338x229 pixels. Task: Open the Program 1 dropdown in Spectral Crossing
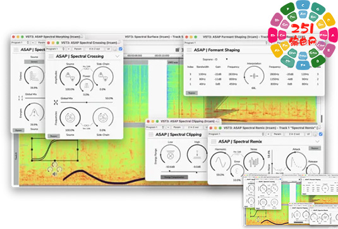tap(56, 49)
